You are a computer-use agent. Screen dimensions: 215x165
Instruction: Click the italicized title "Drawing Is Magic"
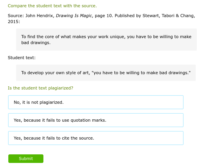74,16
